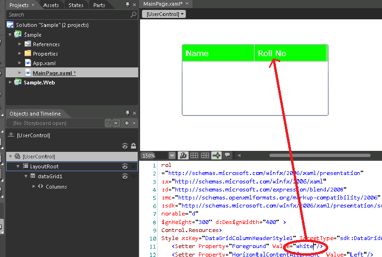
Task: Switch to the Assets tab
Action: (x=51, y=5)
